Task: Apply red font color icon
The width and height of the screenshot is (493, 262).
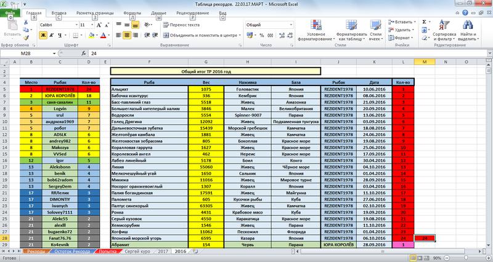Action: click(103, 36)
